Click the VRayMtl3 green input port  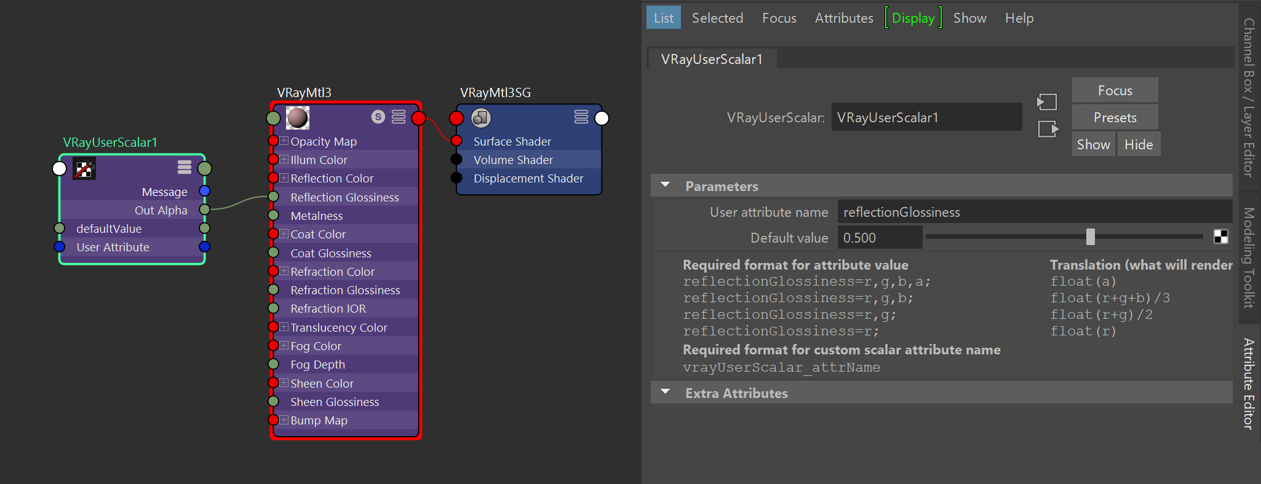coord(273,118)
